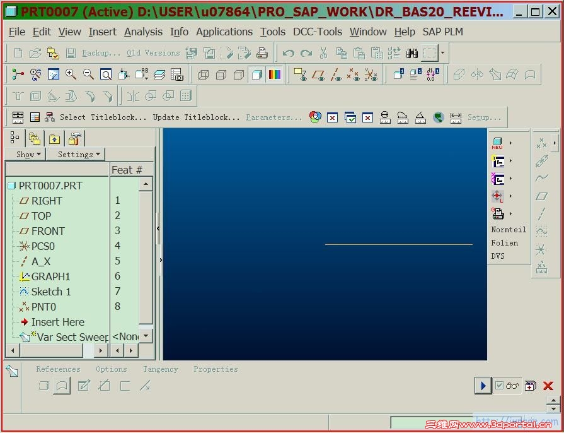Open the References dashboard tab
The height and width of the screenshot is (433, 564).
pos(58,369)
